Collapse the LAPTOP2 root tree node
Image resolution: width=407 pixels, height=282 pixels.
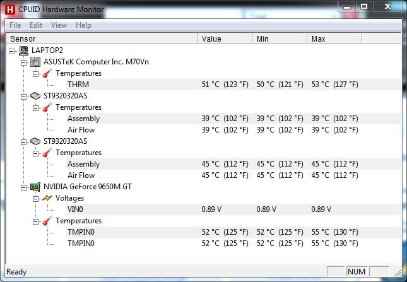coord(13,50)
